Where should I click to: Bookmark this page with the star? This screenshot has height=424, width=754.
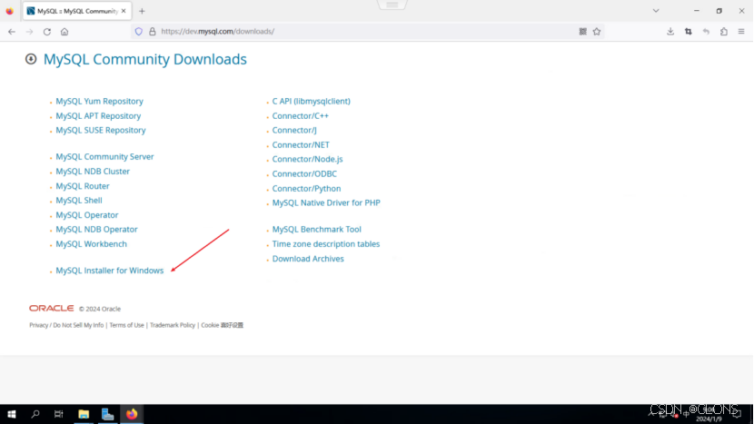(x=597, y=32)
